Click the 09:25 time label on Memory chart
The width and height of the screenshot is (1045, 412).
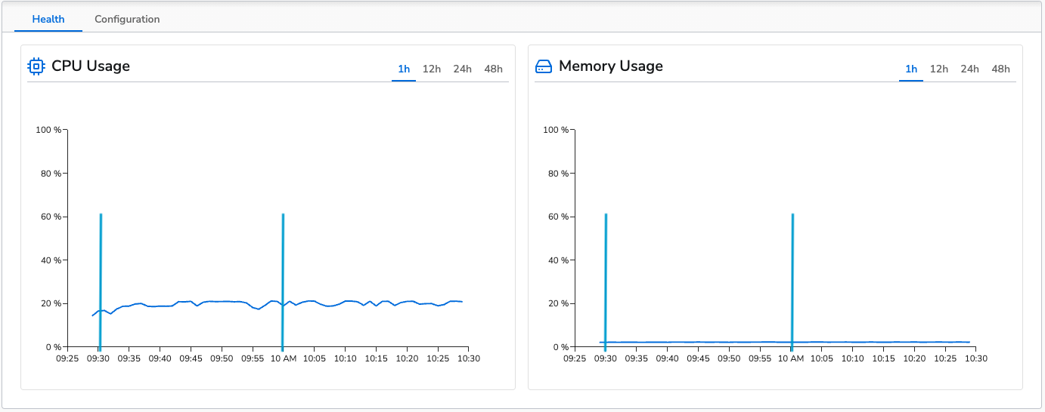click(575, 358)
